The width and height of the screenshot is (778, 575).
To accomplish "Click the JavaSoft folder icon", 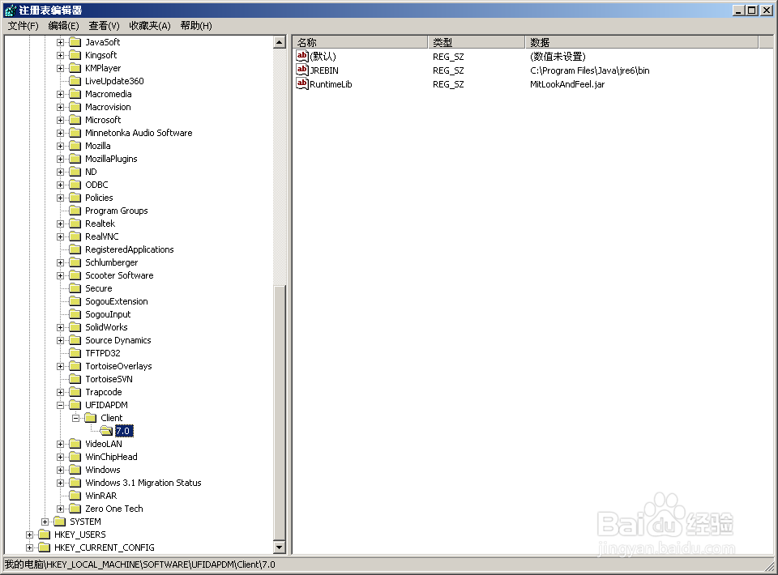I will tap(75, 42).
